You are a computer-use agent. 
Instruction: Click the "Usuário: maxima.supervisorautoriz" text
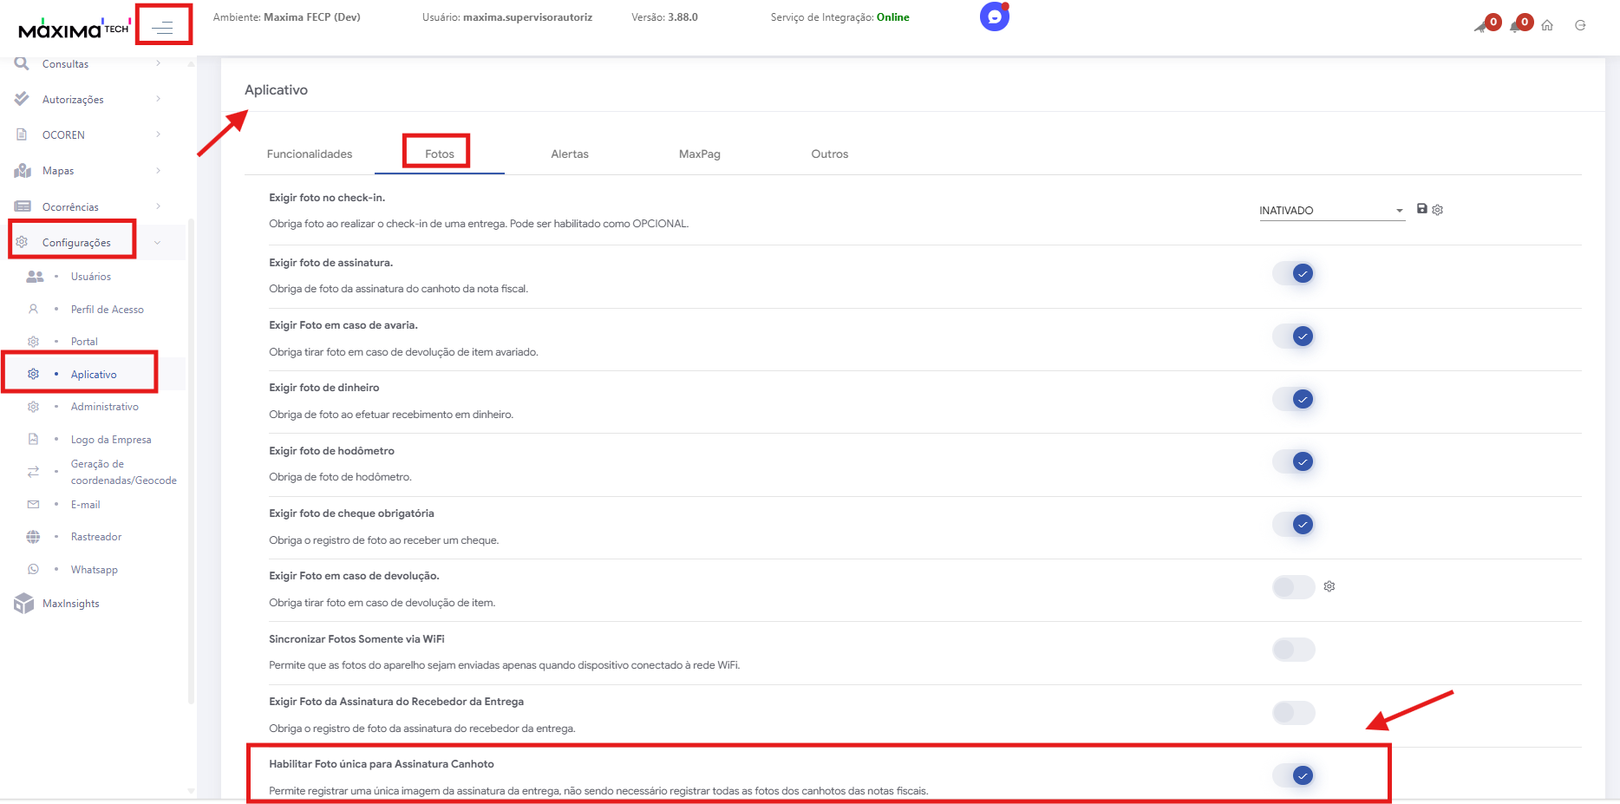(x=507, y=17)
